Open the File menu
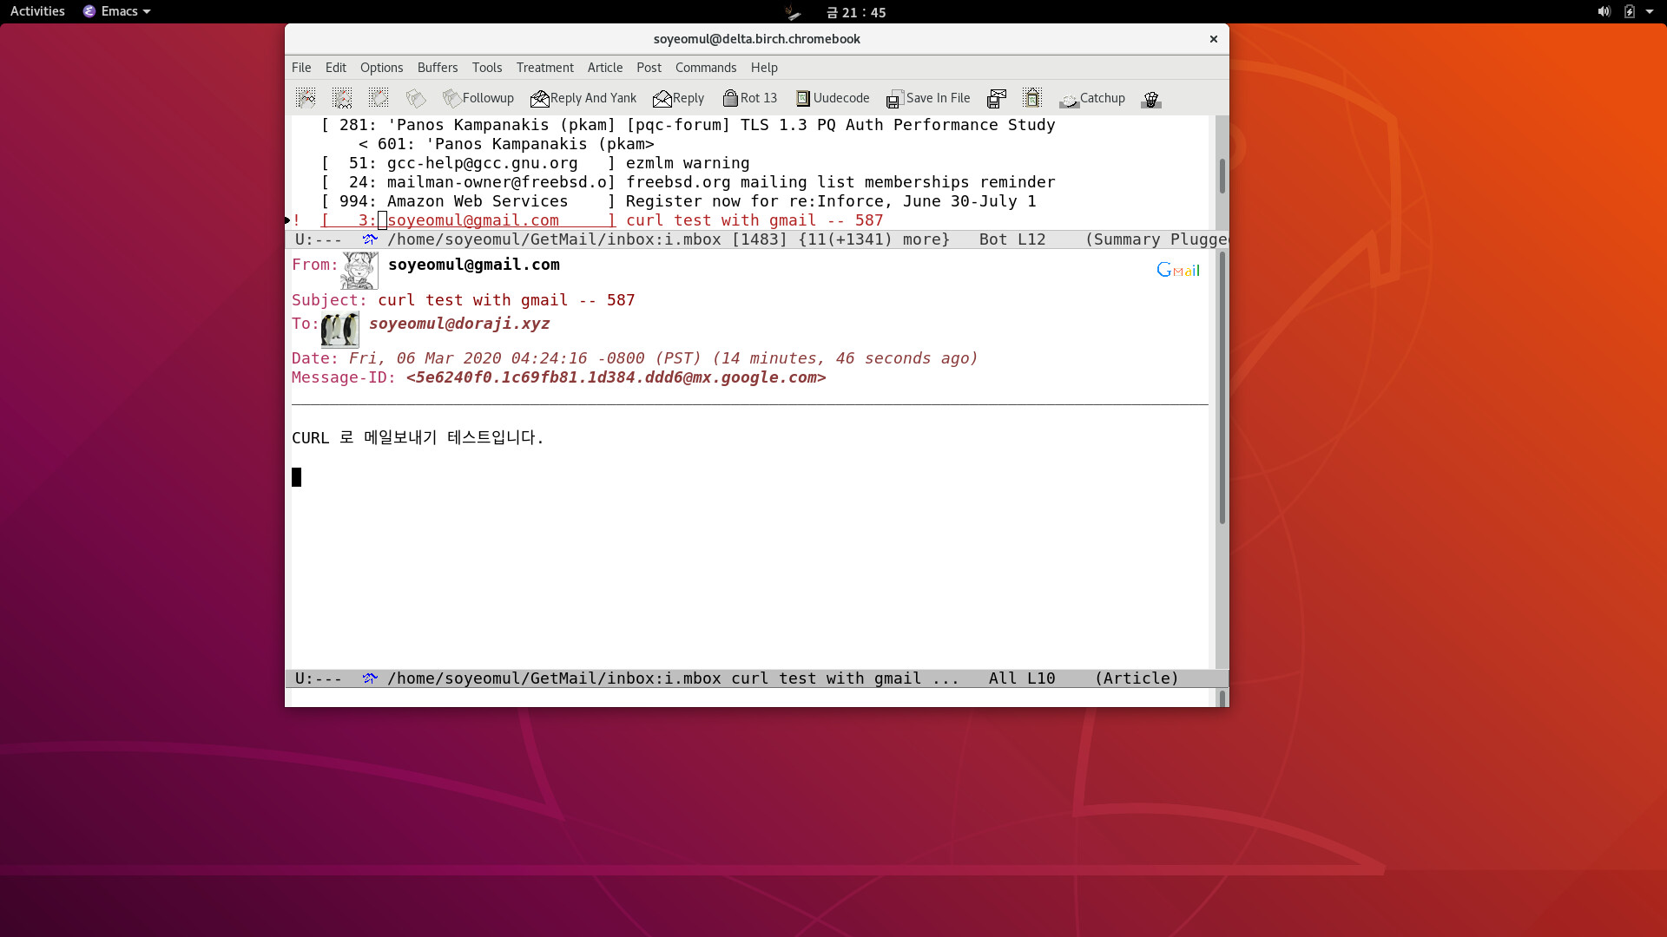1667x937 pixels. [301, 68]
